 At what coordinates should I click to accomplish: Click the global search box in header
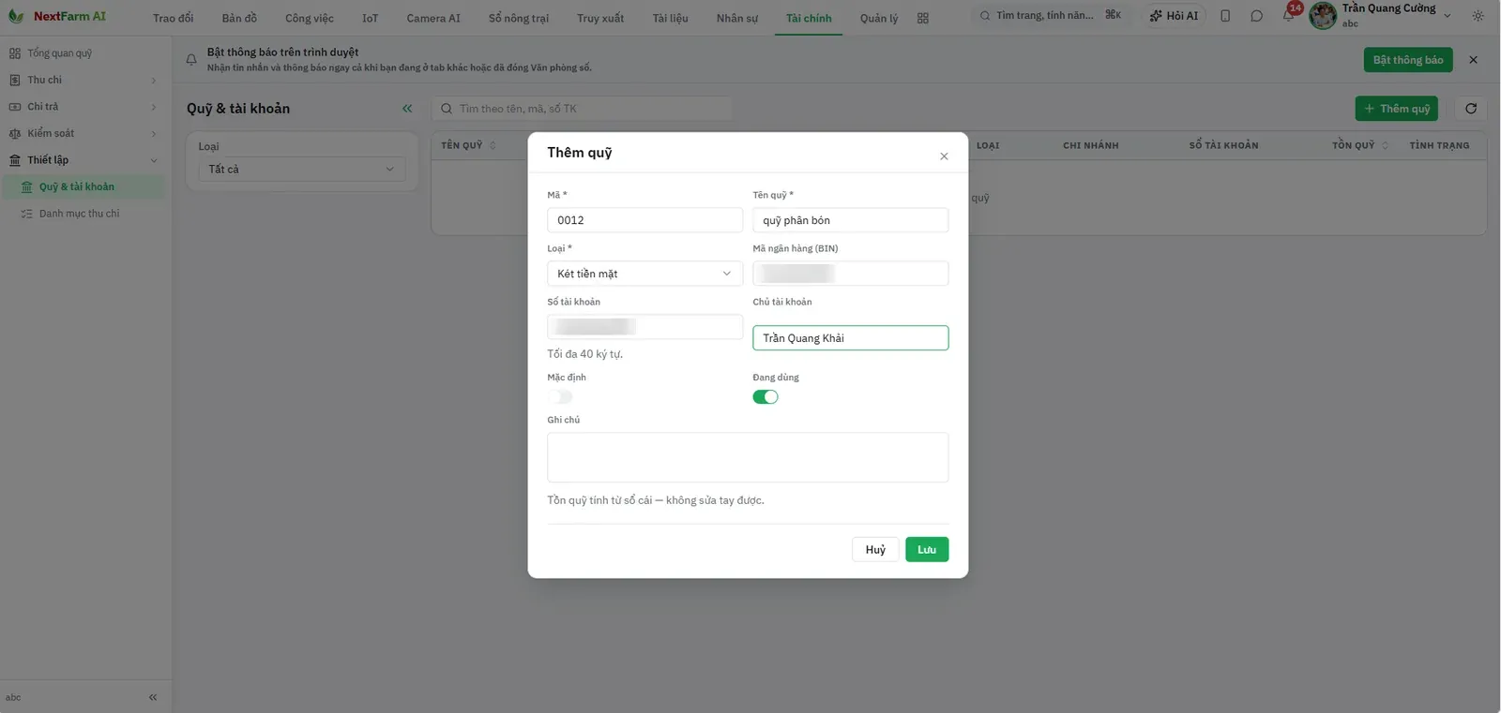click(1050, 16)
